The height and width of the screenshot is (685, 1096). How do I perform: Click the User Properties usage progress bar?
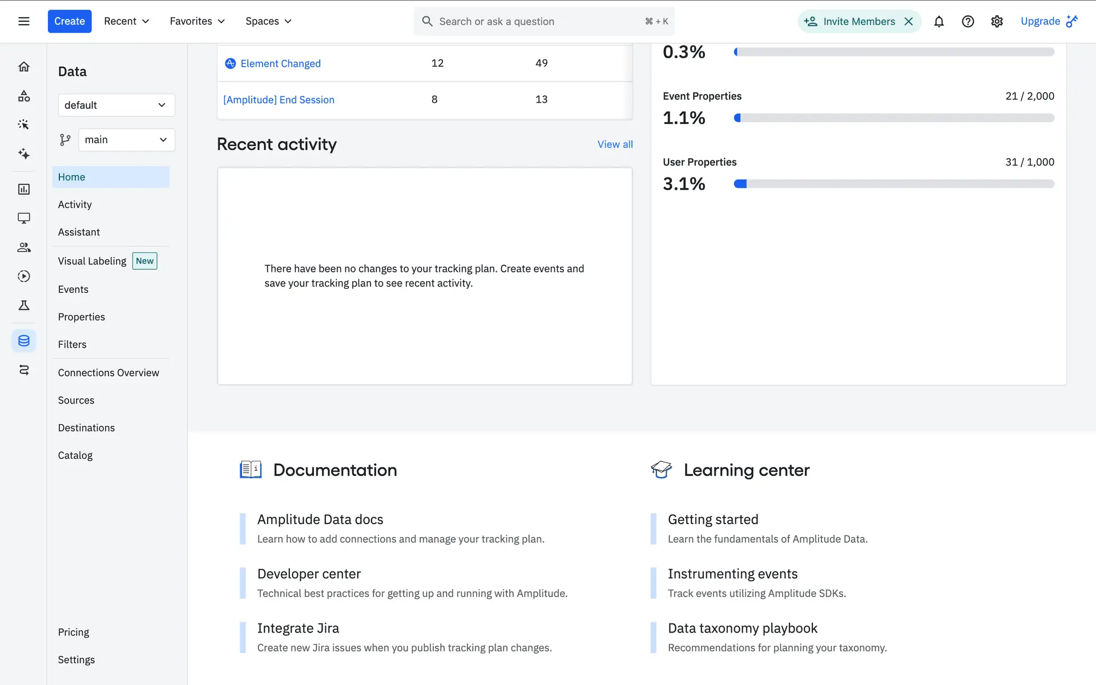click(x=893, y=184)
